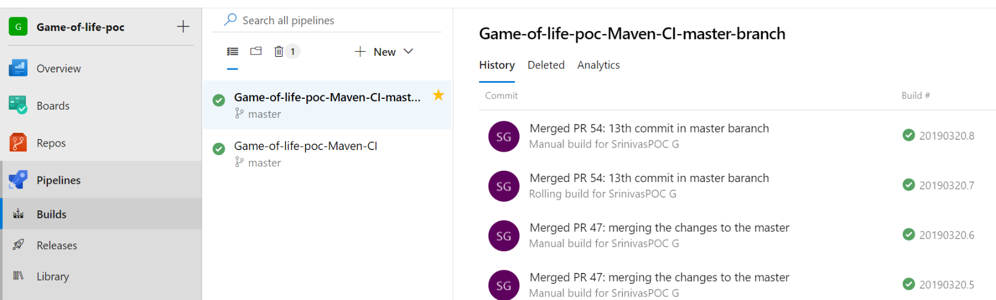Screen dimensions: 996x300
Task: Open the Boards icon in sidebar
Action: [18, 105]
